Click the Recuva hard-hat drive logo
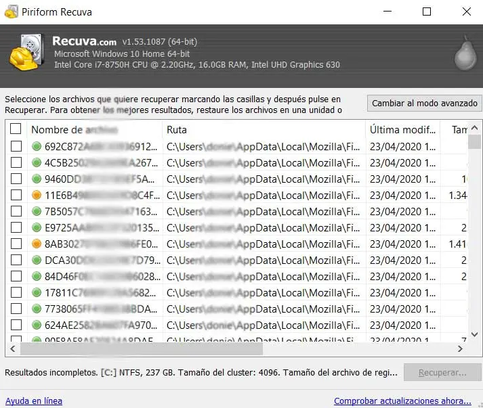Screen dimensions: 483x408 click(x=26, y=52)
